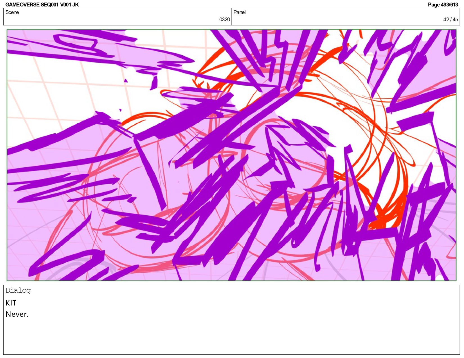Click the dialog line 'Never.'
Image resolution: width=464 pixels, height=358 pixels.
click(x=17, y=314)
